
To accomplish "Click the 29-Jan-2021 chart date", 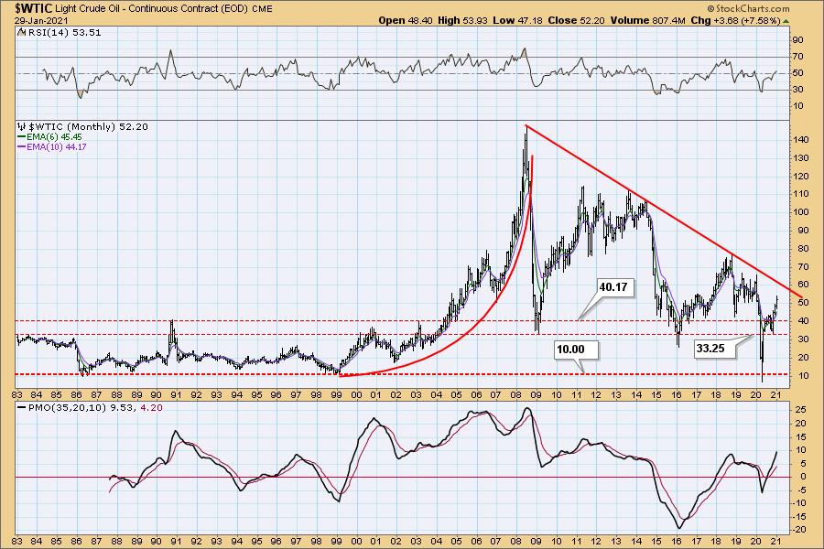I will (x=41, y=21).
